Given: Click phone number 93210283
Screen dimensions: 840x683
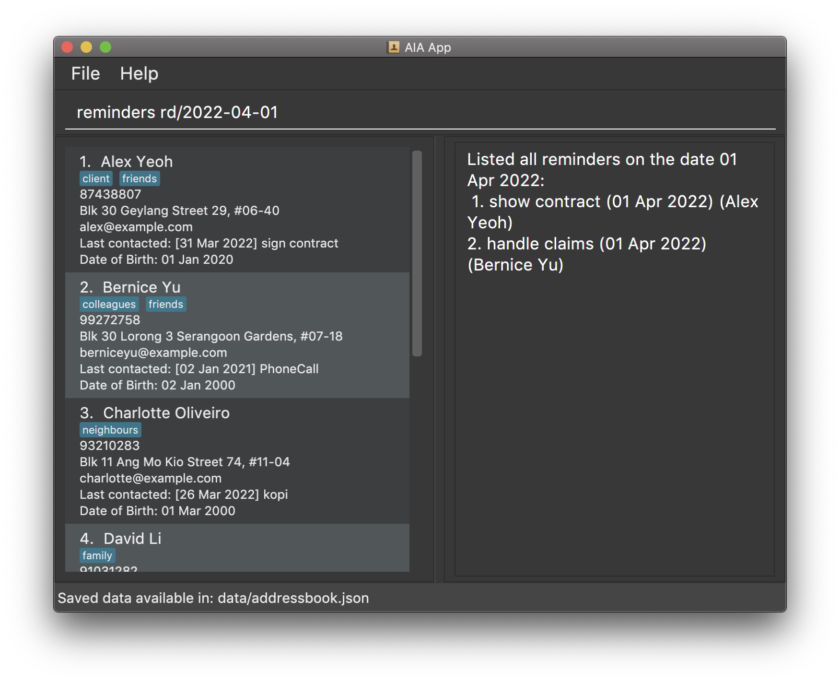Looking at the screenshot, I should pyautogui.click(x=110, y=446).
